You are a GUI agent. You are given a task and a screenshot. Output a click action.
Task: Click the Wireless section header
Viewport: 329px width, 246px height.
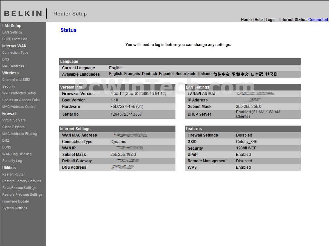coord(11,73)
